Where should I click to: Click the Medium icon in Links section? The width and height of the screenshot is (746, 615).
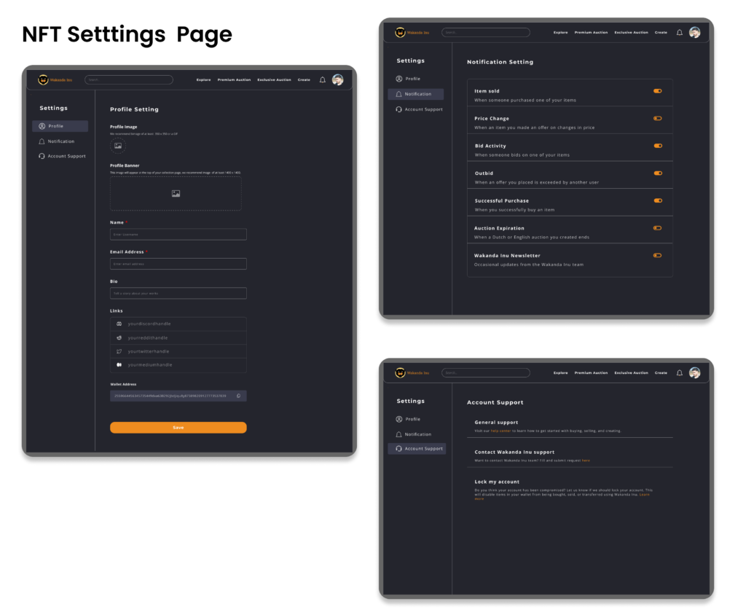point(119,364)
